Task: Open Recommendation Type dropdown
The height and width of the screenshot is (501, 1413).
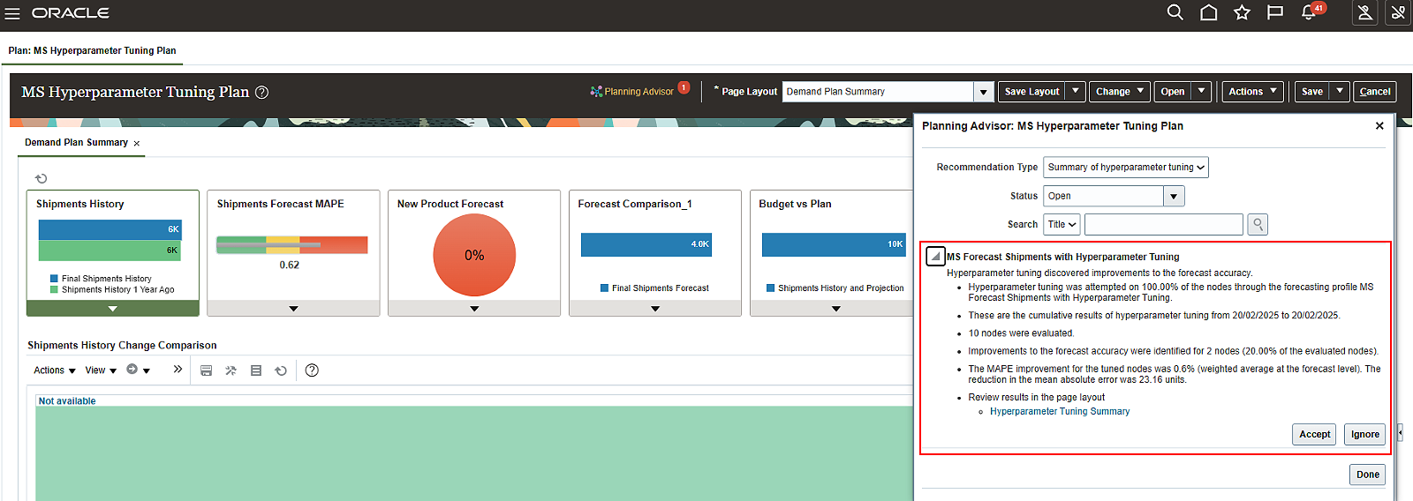Action: [1126, 168]
